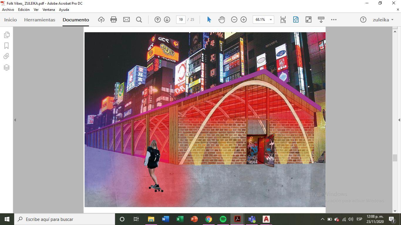Expand the zuleika account menu
Viewport: 401px width, 225px height.
click(383, 20)
